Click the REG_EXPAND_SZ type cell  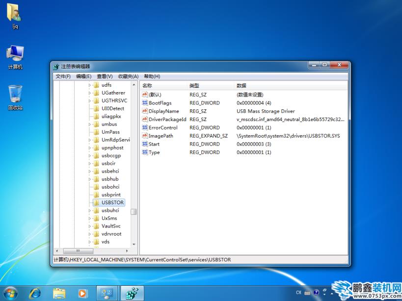point(209,136)
